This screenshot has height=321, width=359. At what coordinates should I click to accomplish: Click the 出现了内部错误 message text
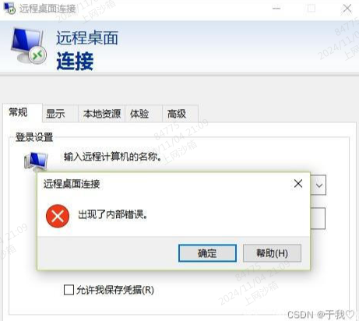[x=113, y=214]
